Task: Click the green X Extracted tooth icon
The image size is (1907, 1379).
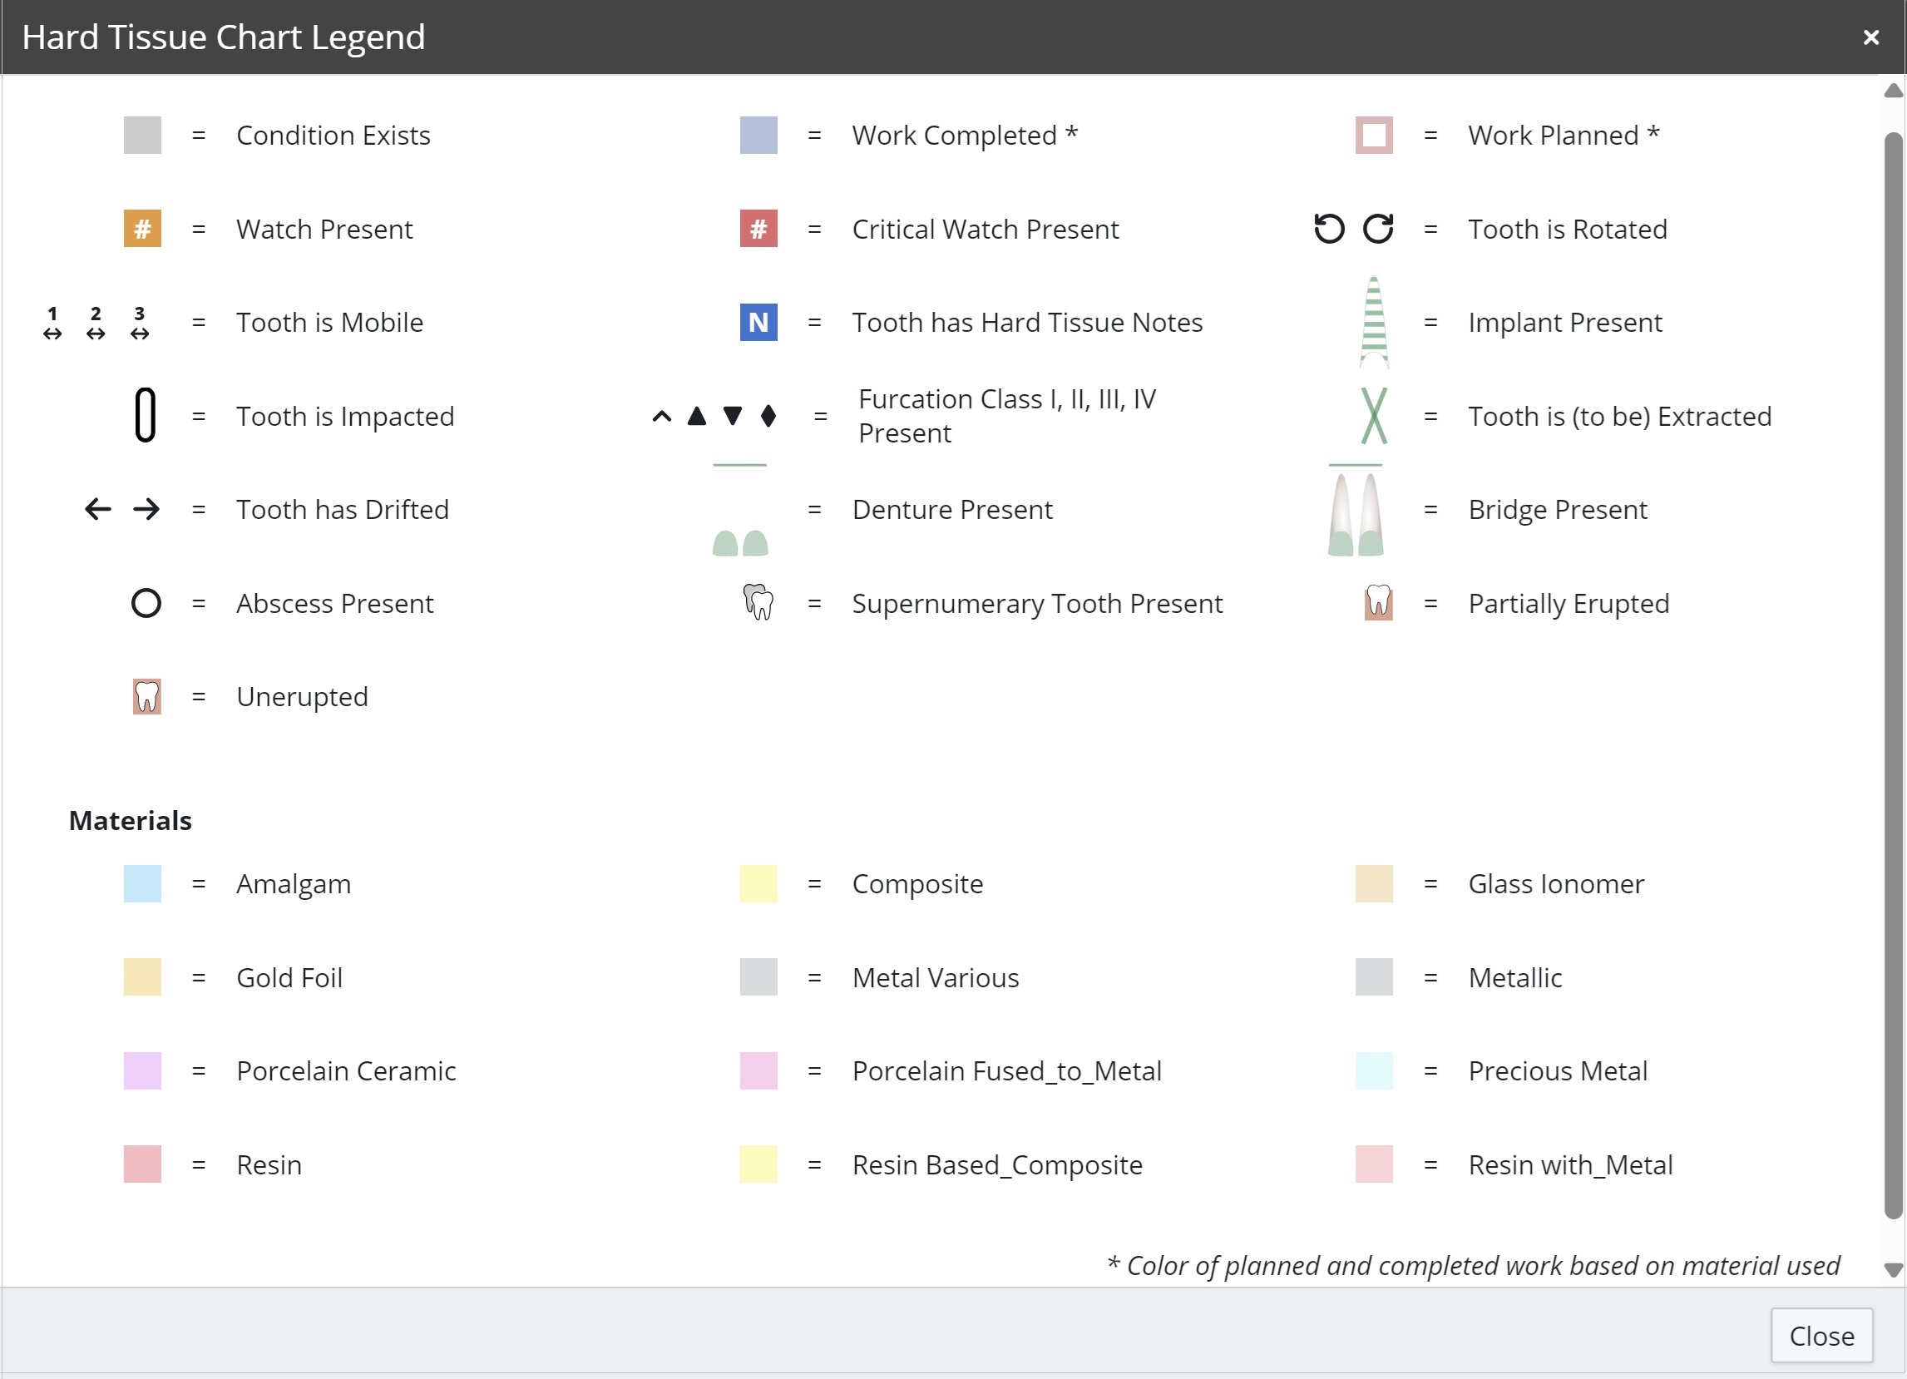Action: 1374,415
